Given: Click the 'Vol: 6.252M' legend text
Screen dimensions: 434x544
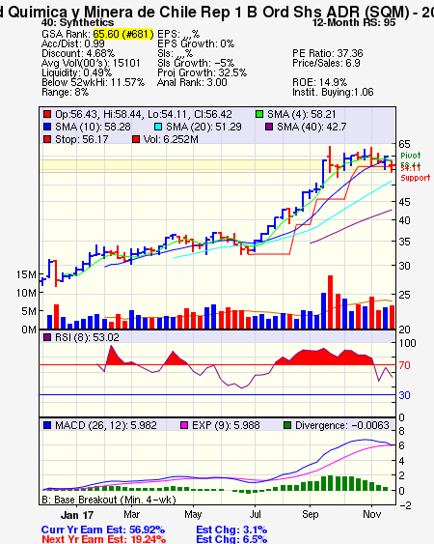Looking at the screenshot, I should (171, 139).
